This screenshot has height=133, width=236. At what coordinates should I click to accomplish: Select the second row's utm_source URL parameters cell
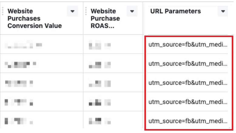click(x=188, y=64)
